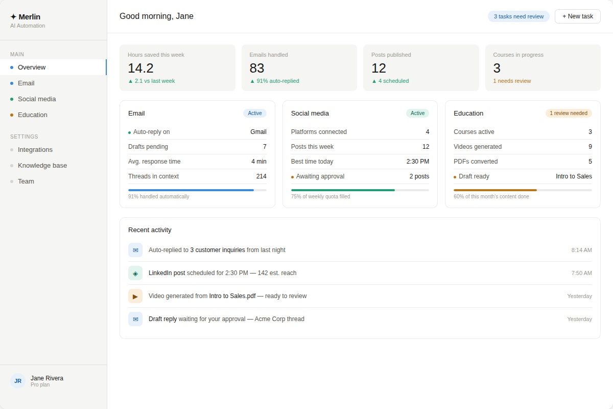Switch to the Social media section
The image size is (613, 409).
click(x=37, y=99)
